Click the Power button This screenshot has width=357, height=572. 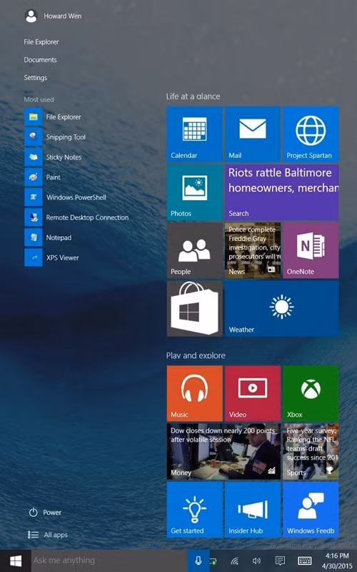coord(45,512)
